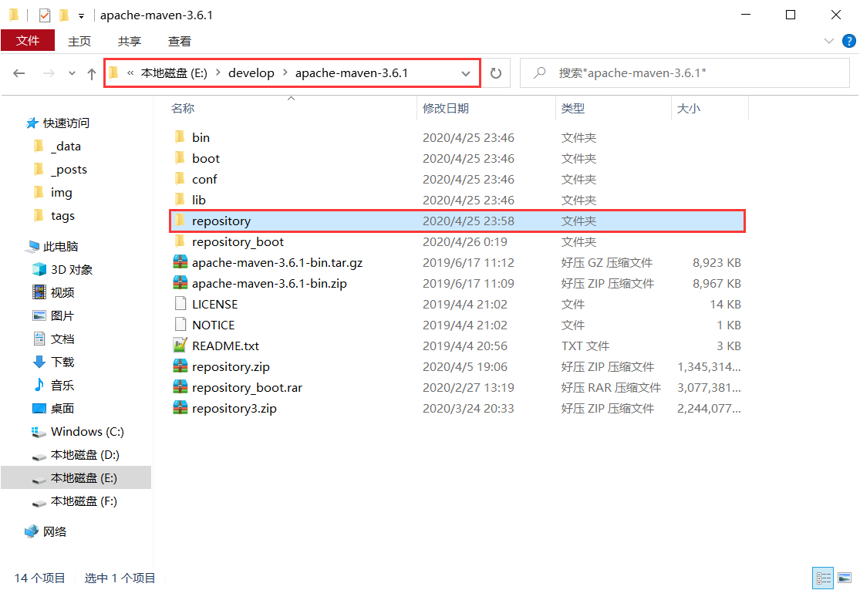
Task: Expand the address bar history dropdown
Action: pos(466,73)
